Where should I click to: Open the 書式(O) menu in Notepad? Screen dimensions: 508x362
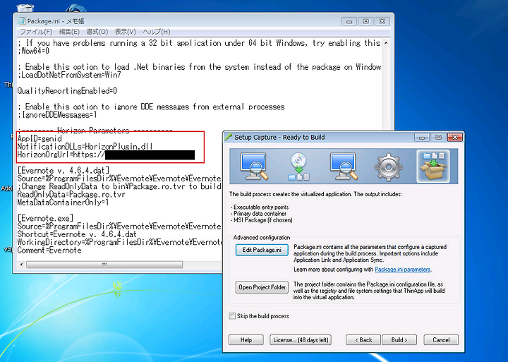pyautogui.click(x=97, y=32)
